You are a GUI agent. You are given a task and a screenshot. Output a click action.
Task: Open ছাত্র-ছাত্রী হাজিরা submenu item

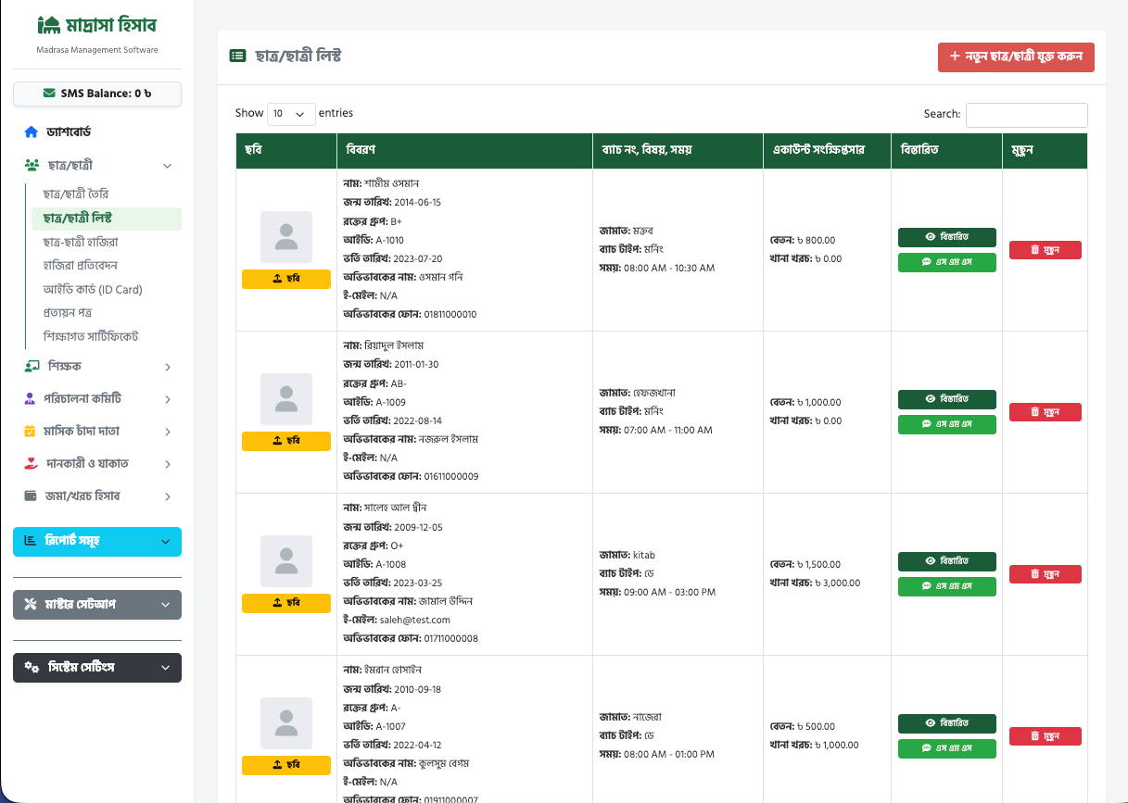(106, 242)
